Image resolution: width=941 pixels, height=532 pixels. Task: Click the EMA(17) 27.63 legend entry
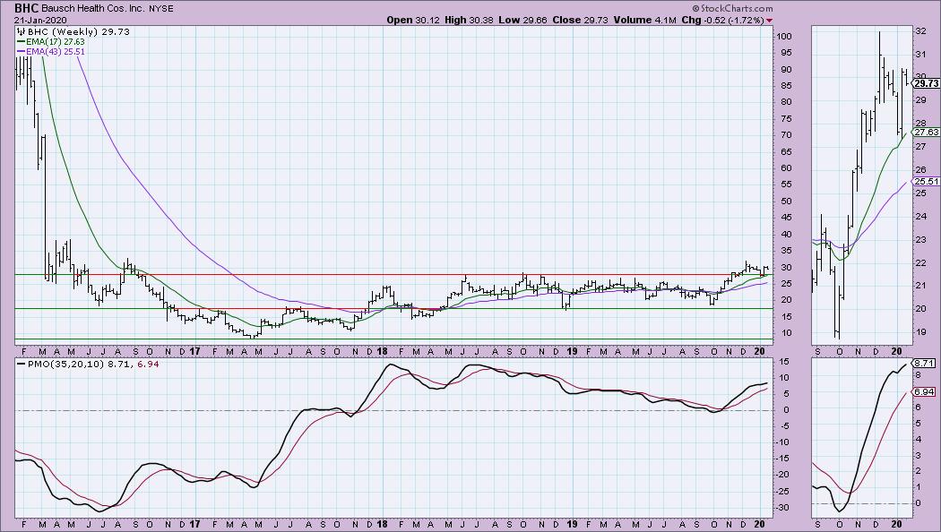(56, 42)
